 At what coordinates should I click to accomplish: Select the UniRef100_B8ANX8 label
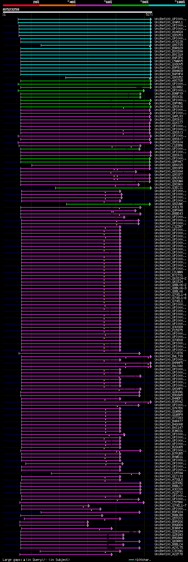point(169,71)
